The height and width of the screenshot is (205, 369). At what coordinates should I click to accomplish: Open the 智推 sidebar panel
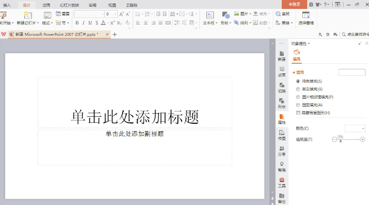tap(282, 167)
